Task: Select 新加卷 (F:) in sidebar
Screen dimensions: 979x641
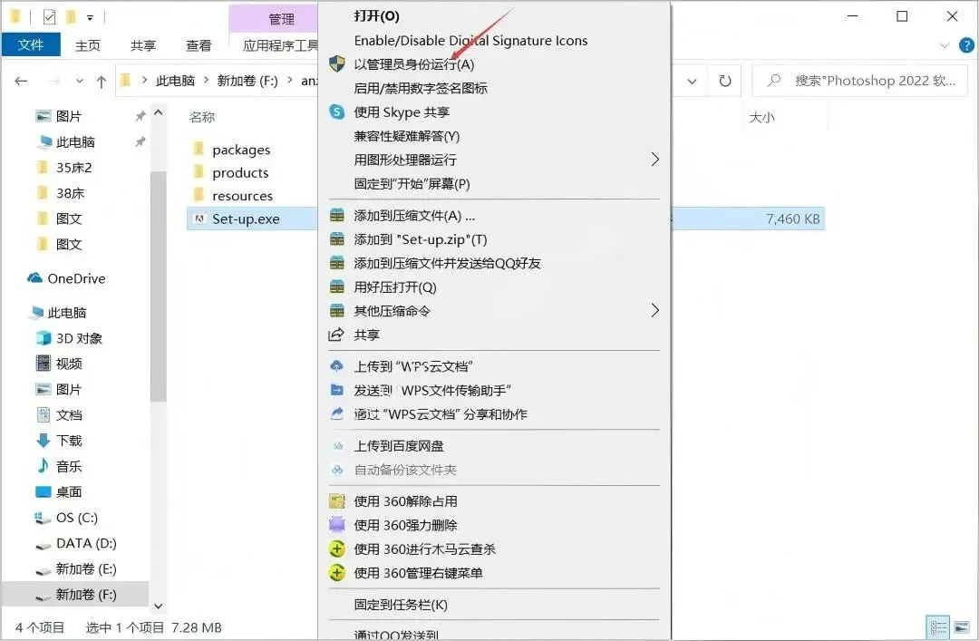Action: 75,594
